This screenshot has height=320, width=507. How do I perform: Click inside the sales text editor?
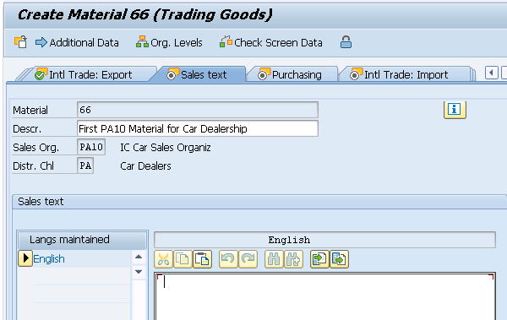(325, 296)
